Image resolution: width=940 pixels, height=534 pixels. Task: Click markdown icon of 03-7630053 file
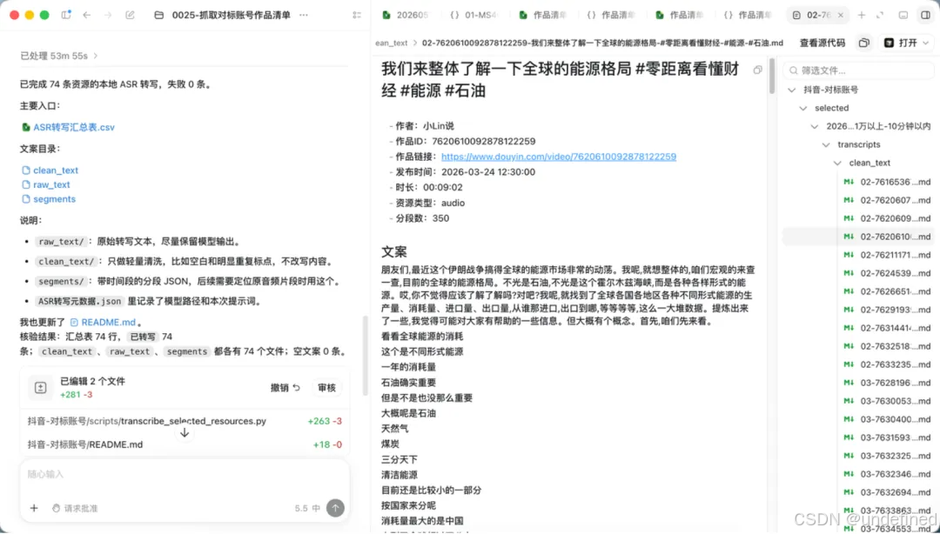pyautogui.click(x=849, y=401)
